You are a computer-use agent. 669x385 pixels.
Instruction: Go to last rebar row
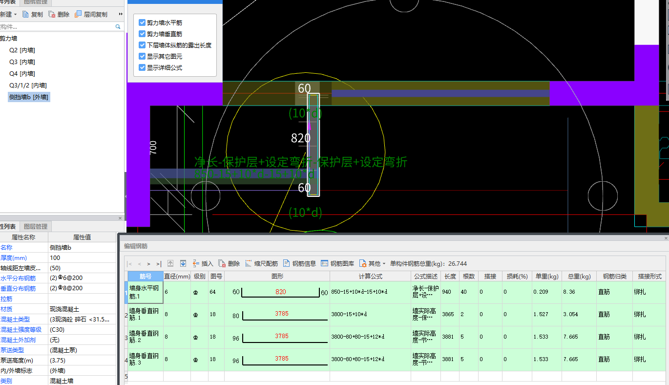coord(159,263)
